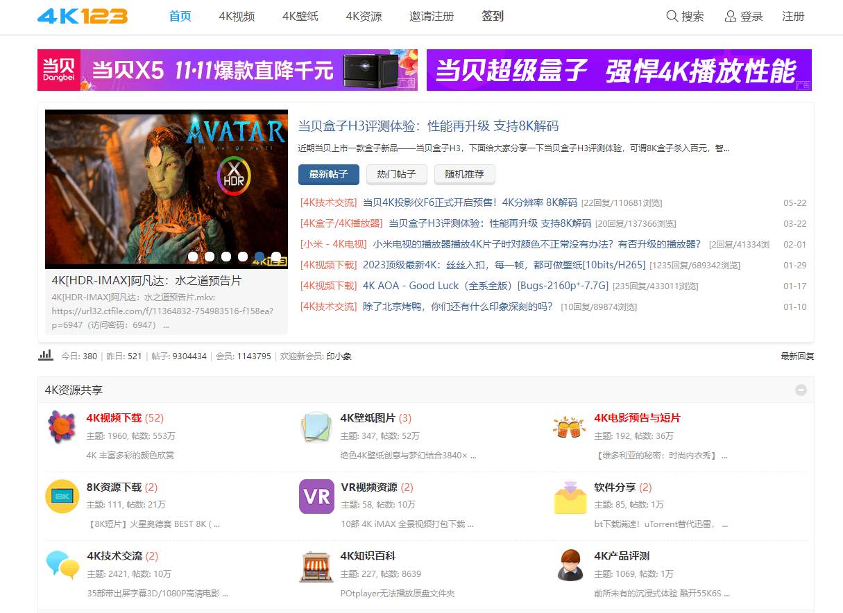The height and width of the screenshot is (613, 843).
Task: Open the 当贝X5 projector ad banner
Action: click(228, 70)
